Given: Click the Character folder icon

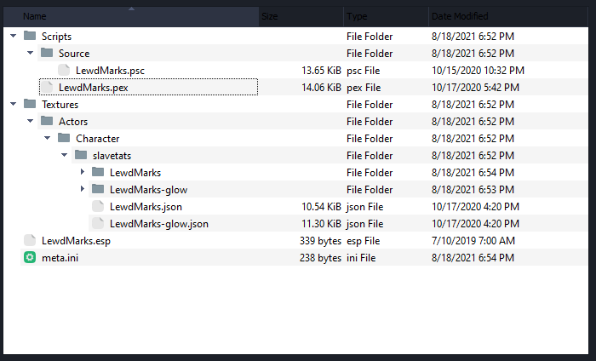Looking at the screenshot, I should tap(64, 138).
